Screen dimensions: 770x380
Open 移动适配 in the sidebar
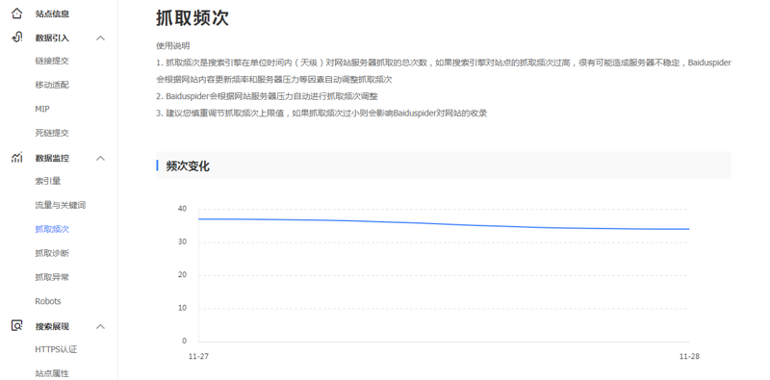(x=52, y=85)
